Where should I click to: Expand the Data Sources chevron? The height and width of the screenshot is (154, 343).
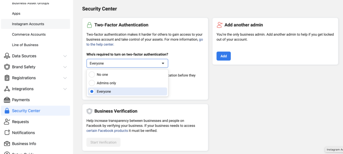point(65,56)
